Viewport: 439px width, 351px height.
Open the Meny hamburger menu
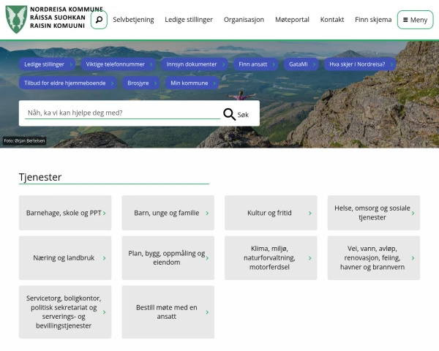pyautogui.click(x=415, y=20)
